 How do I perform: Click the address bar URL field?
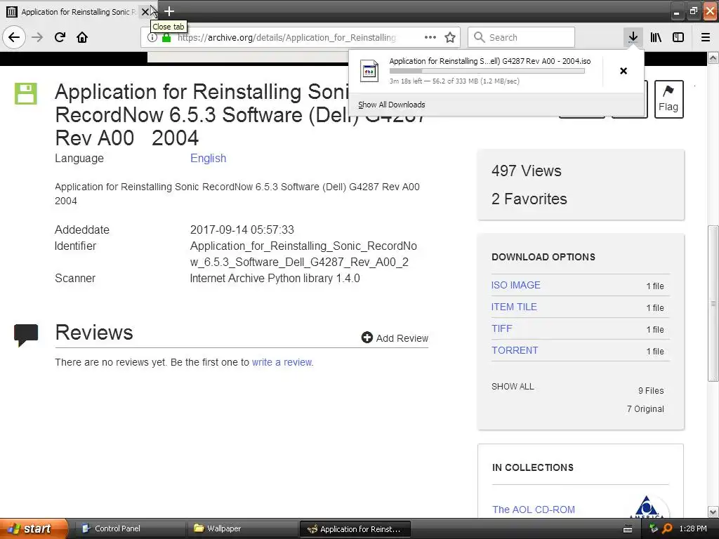[x=286, y=38]
